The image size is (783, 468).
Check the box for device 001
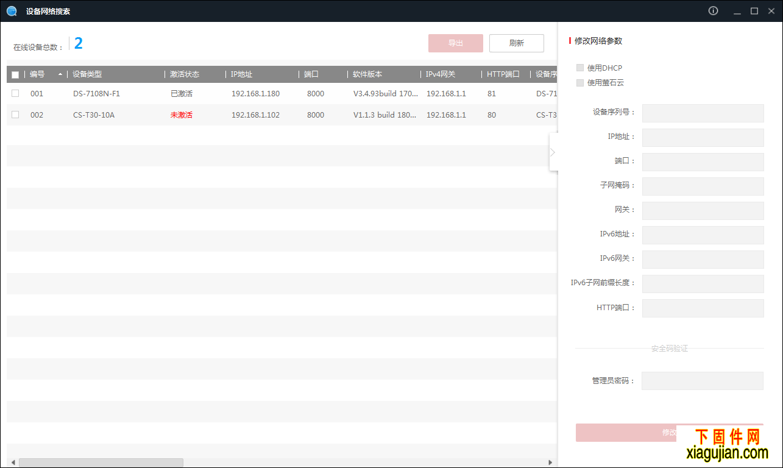click(15, 93)
